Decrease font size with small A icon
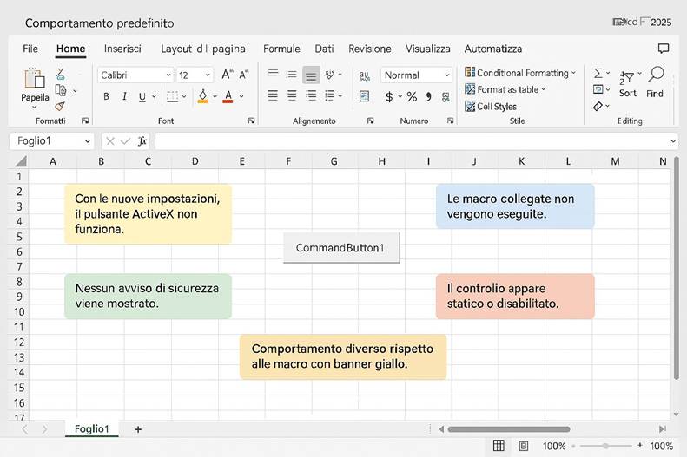 tap(244, 75)
